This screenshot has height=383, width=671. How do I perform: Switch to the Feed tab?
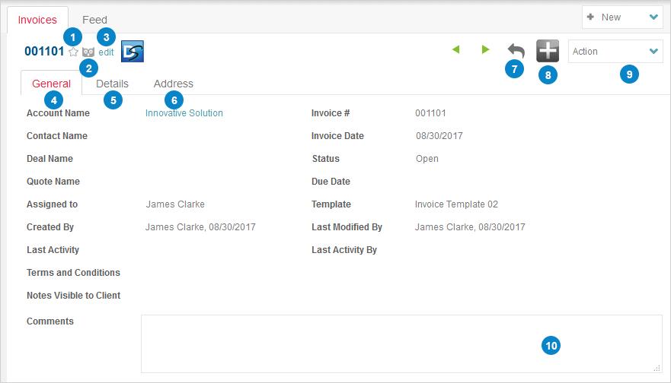94,20
